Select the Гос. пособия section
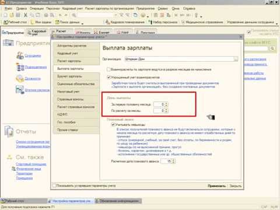This screenshot has height=210, width=280. (76, 122)
